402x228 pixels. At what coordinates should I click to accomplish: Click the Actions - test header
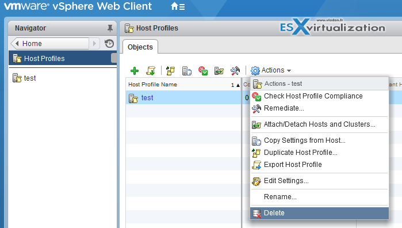[x=319, y=84]
